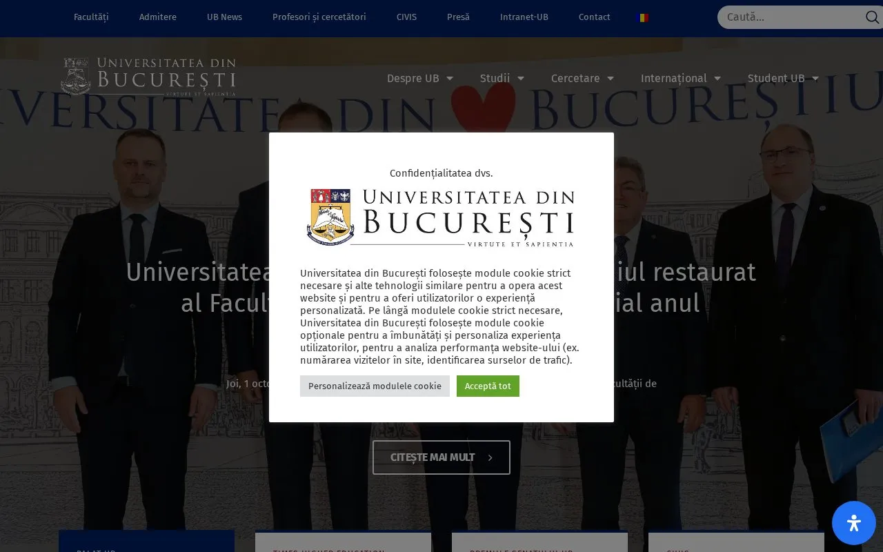
Task: Expand the Cercetare dropdown menu
Action: pyautogui.click(x=582, y=79)
